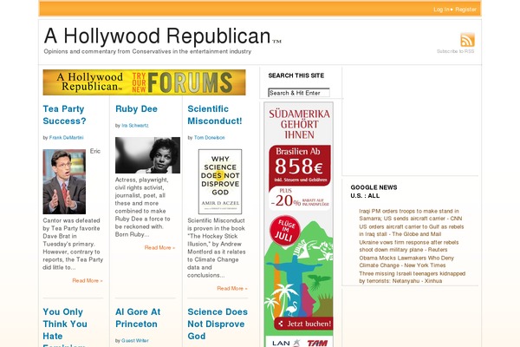The width and height of the screenshot is (520, 347).
Task: Open the Ruby Dee article title
Action: (x=136, y=109)
